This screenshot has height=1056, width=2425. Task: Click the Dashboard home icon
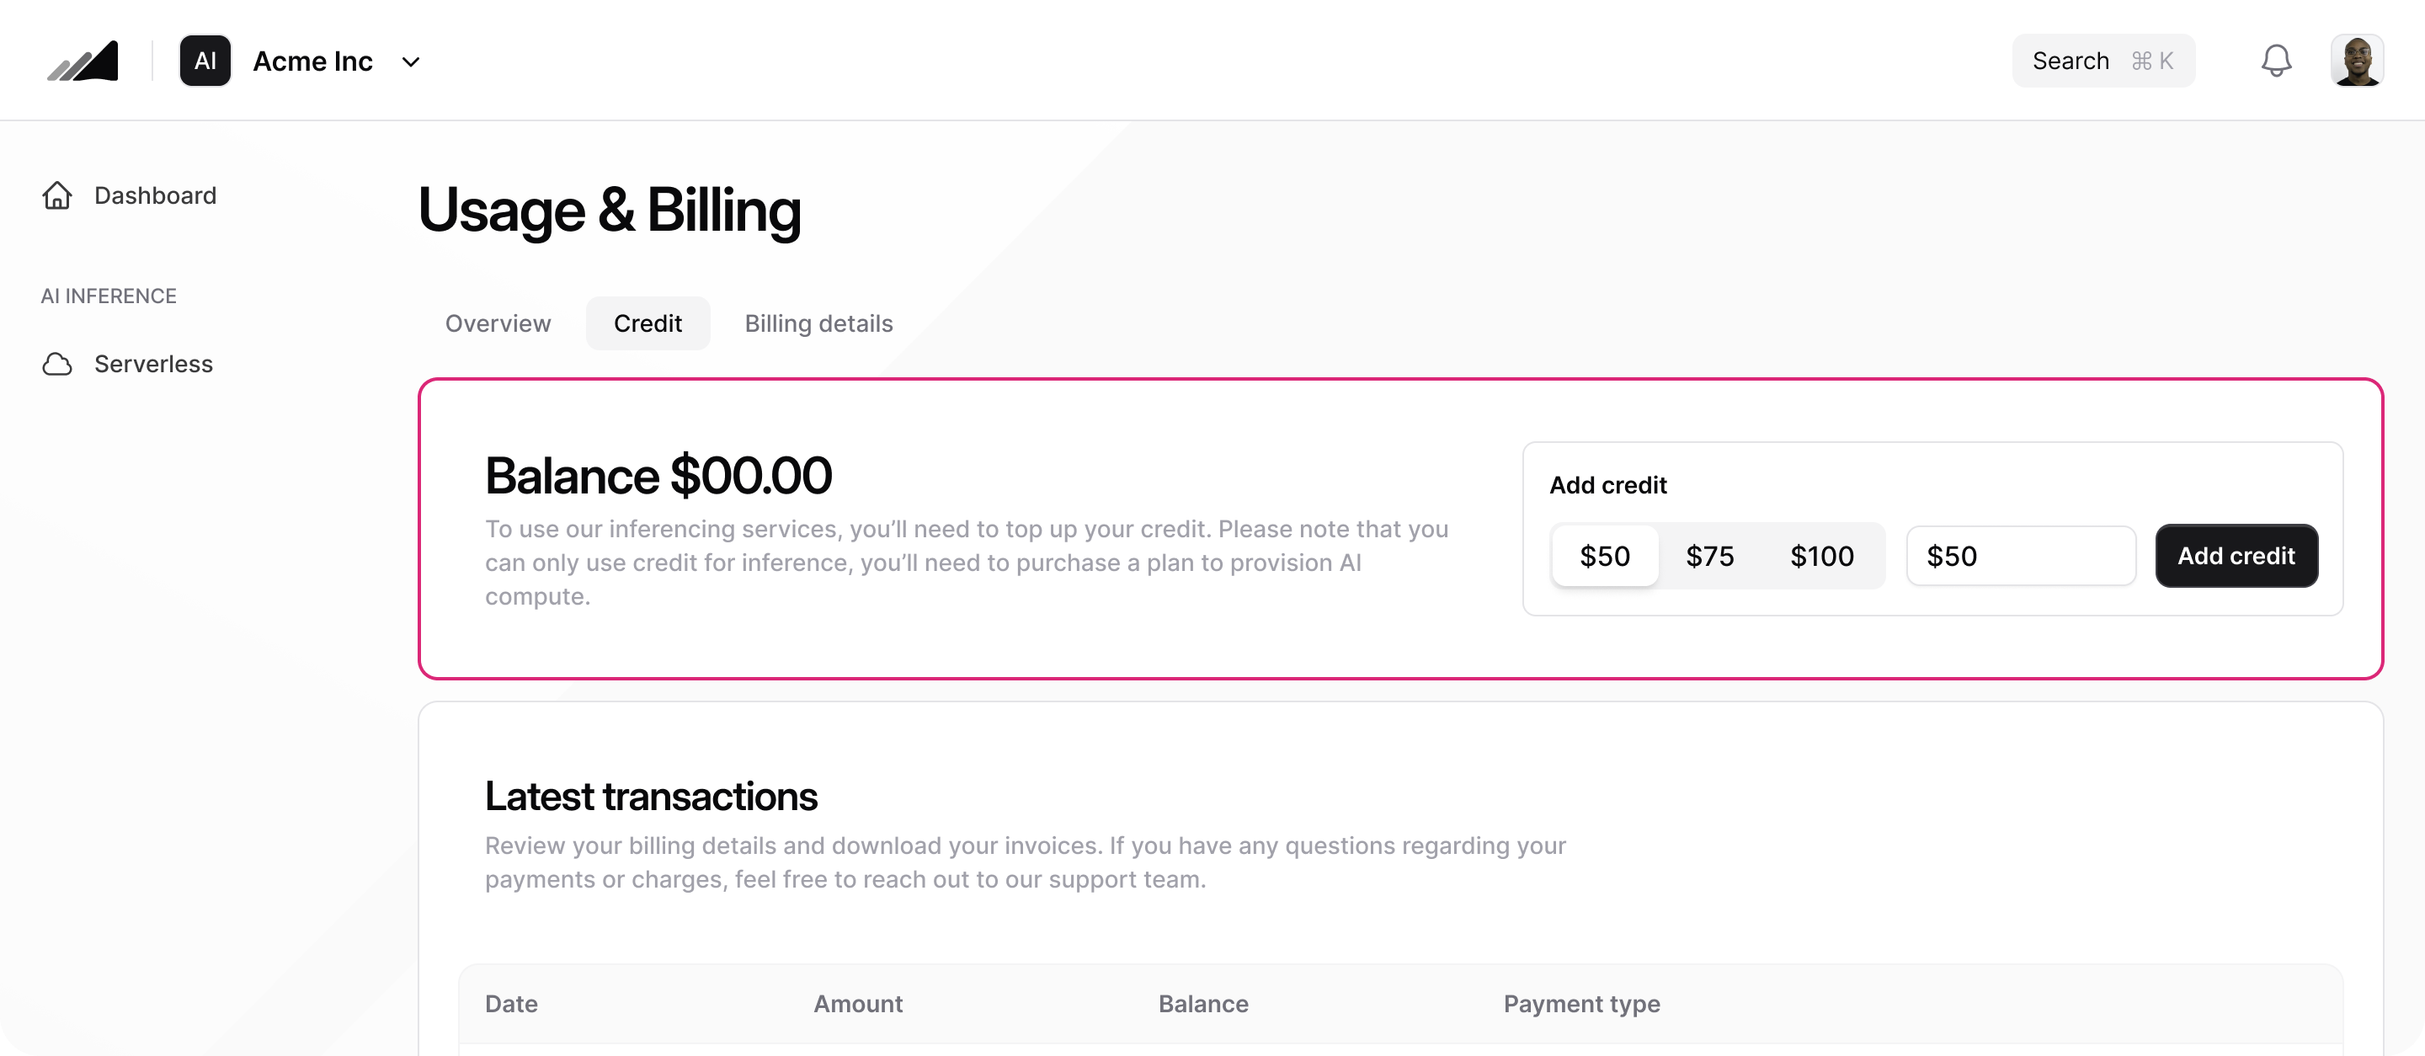57,195
